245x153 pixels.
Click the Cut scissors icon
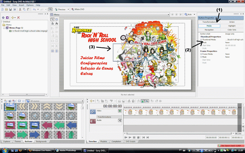pyautogui.click(x=20, y=9)
